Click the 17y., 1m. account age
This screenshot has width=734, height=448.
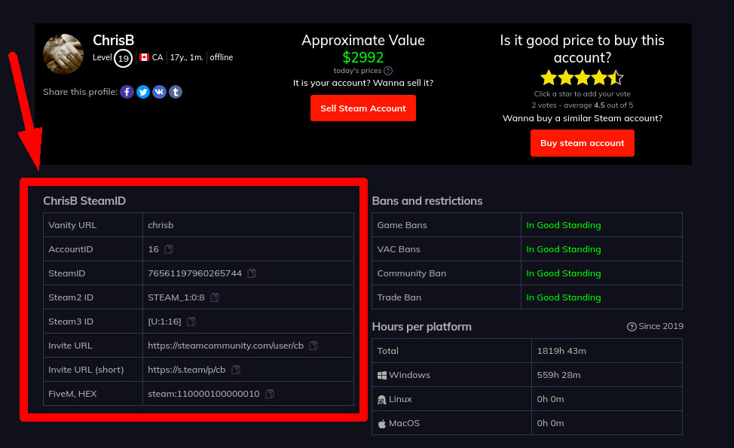[x=186, y=57]
